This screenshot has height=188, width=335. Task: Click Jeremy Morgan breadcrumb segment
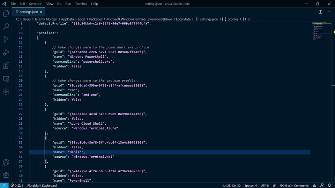[46, 19]
